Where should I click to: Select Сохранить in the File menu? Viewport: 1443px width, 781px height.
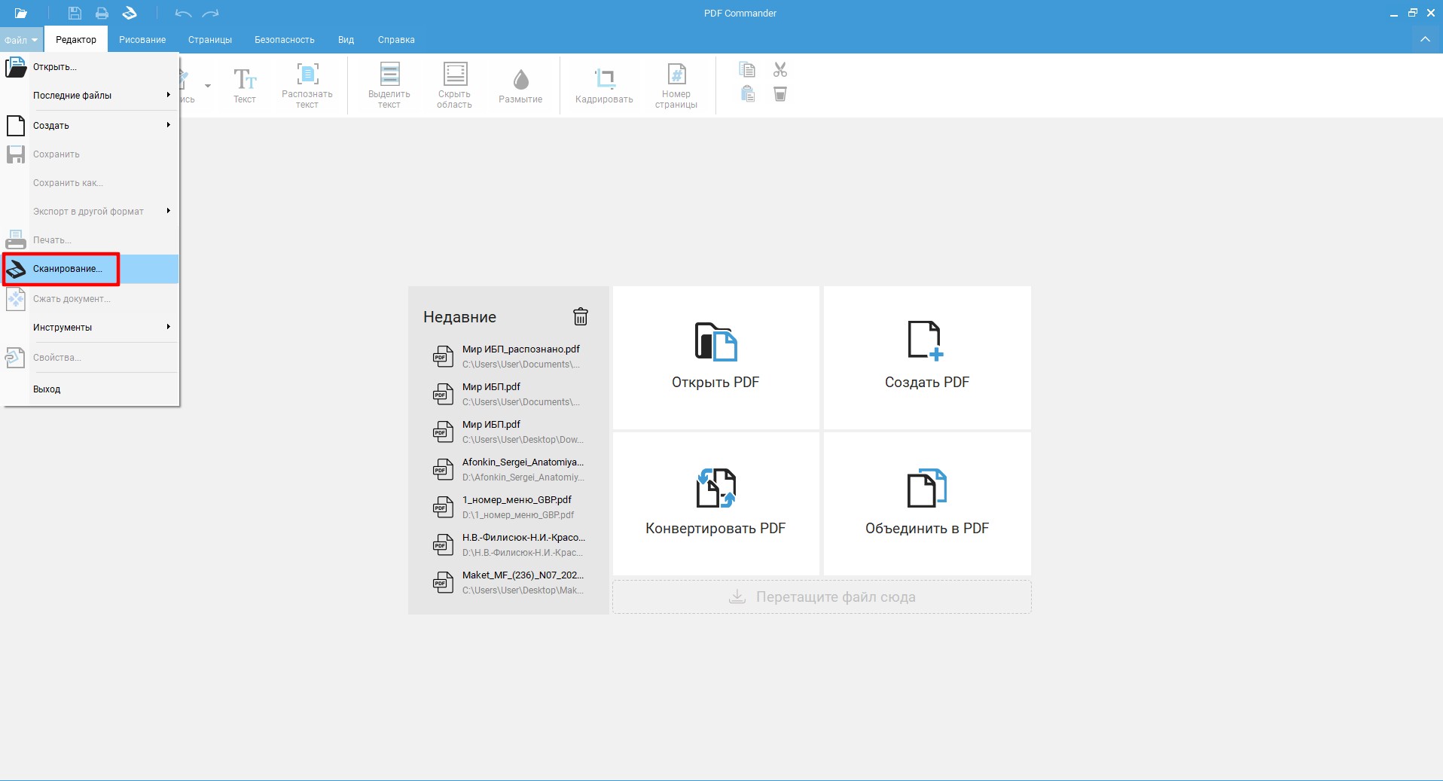point(91,154)
